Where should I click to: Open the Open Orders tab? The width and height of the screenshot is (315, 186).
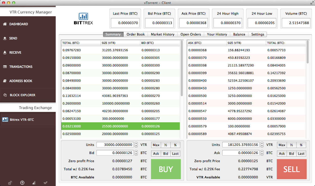point(191,34)
